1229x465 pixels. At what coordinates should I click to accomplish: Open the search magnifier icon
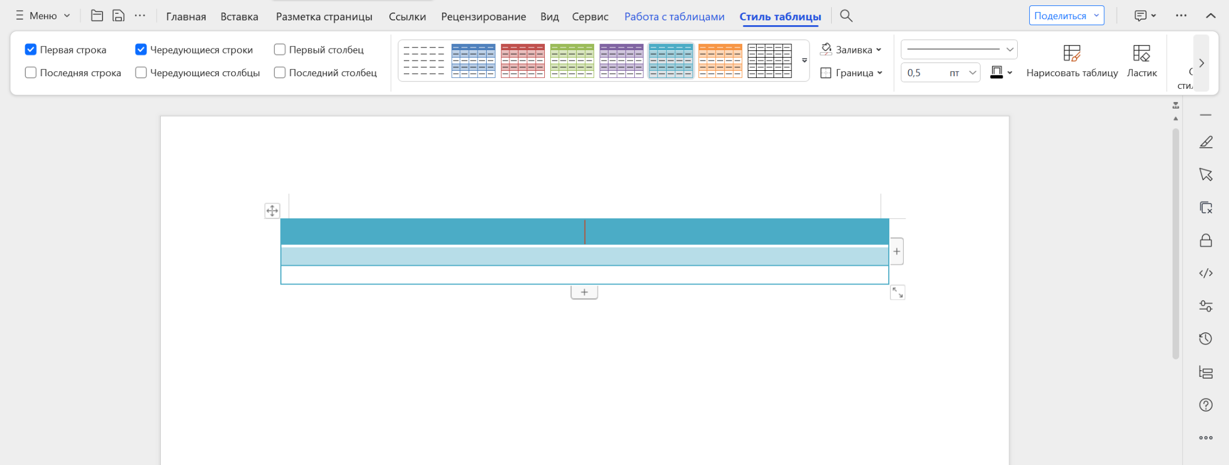click(846, 16)
